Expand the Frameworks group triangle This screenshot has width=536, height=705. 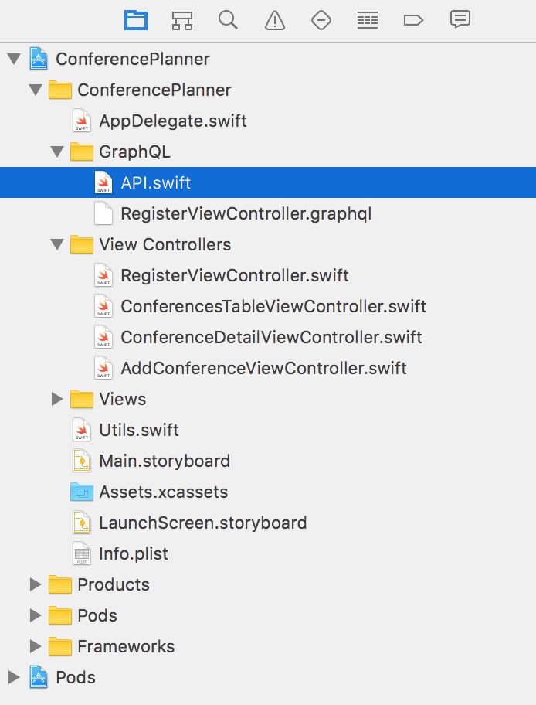(36, 646)
